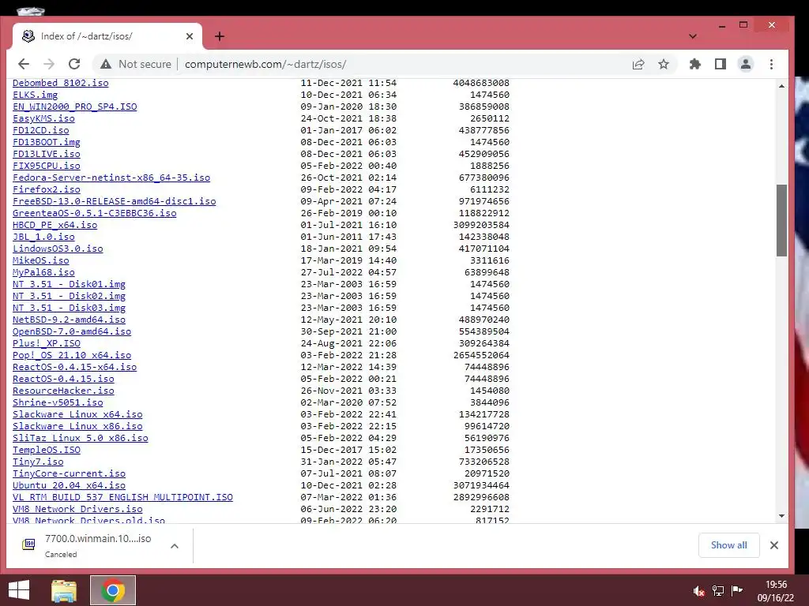Open ReactOS-0.4.15-x64.iso link
Viewport: 809px width, 606px height.
75,368
